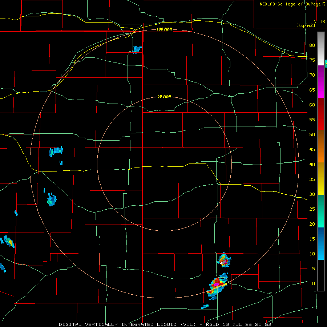This screenshot has width=327, height=327.
Task: Click the 55 value on color scale
Action: click(x=312, y=120)
